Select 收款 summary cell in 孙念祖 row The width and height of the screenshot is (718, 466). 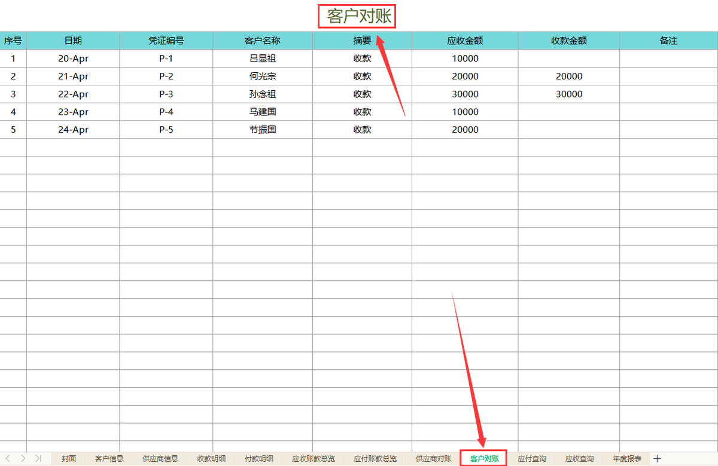362,94
